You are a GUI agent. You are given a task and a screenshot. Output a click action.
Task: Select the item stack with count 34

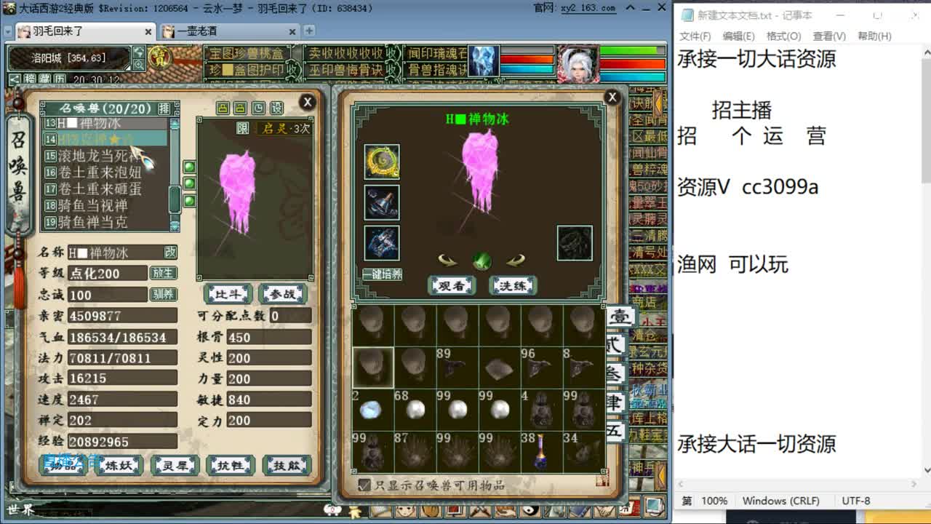[584, 452]
